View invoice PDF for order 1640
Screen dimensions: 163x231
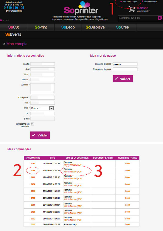coord(73,165)
